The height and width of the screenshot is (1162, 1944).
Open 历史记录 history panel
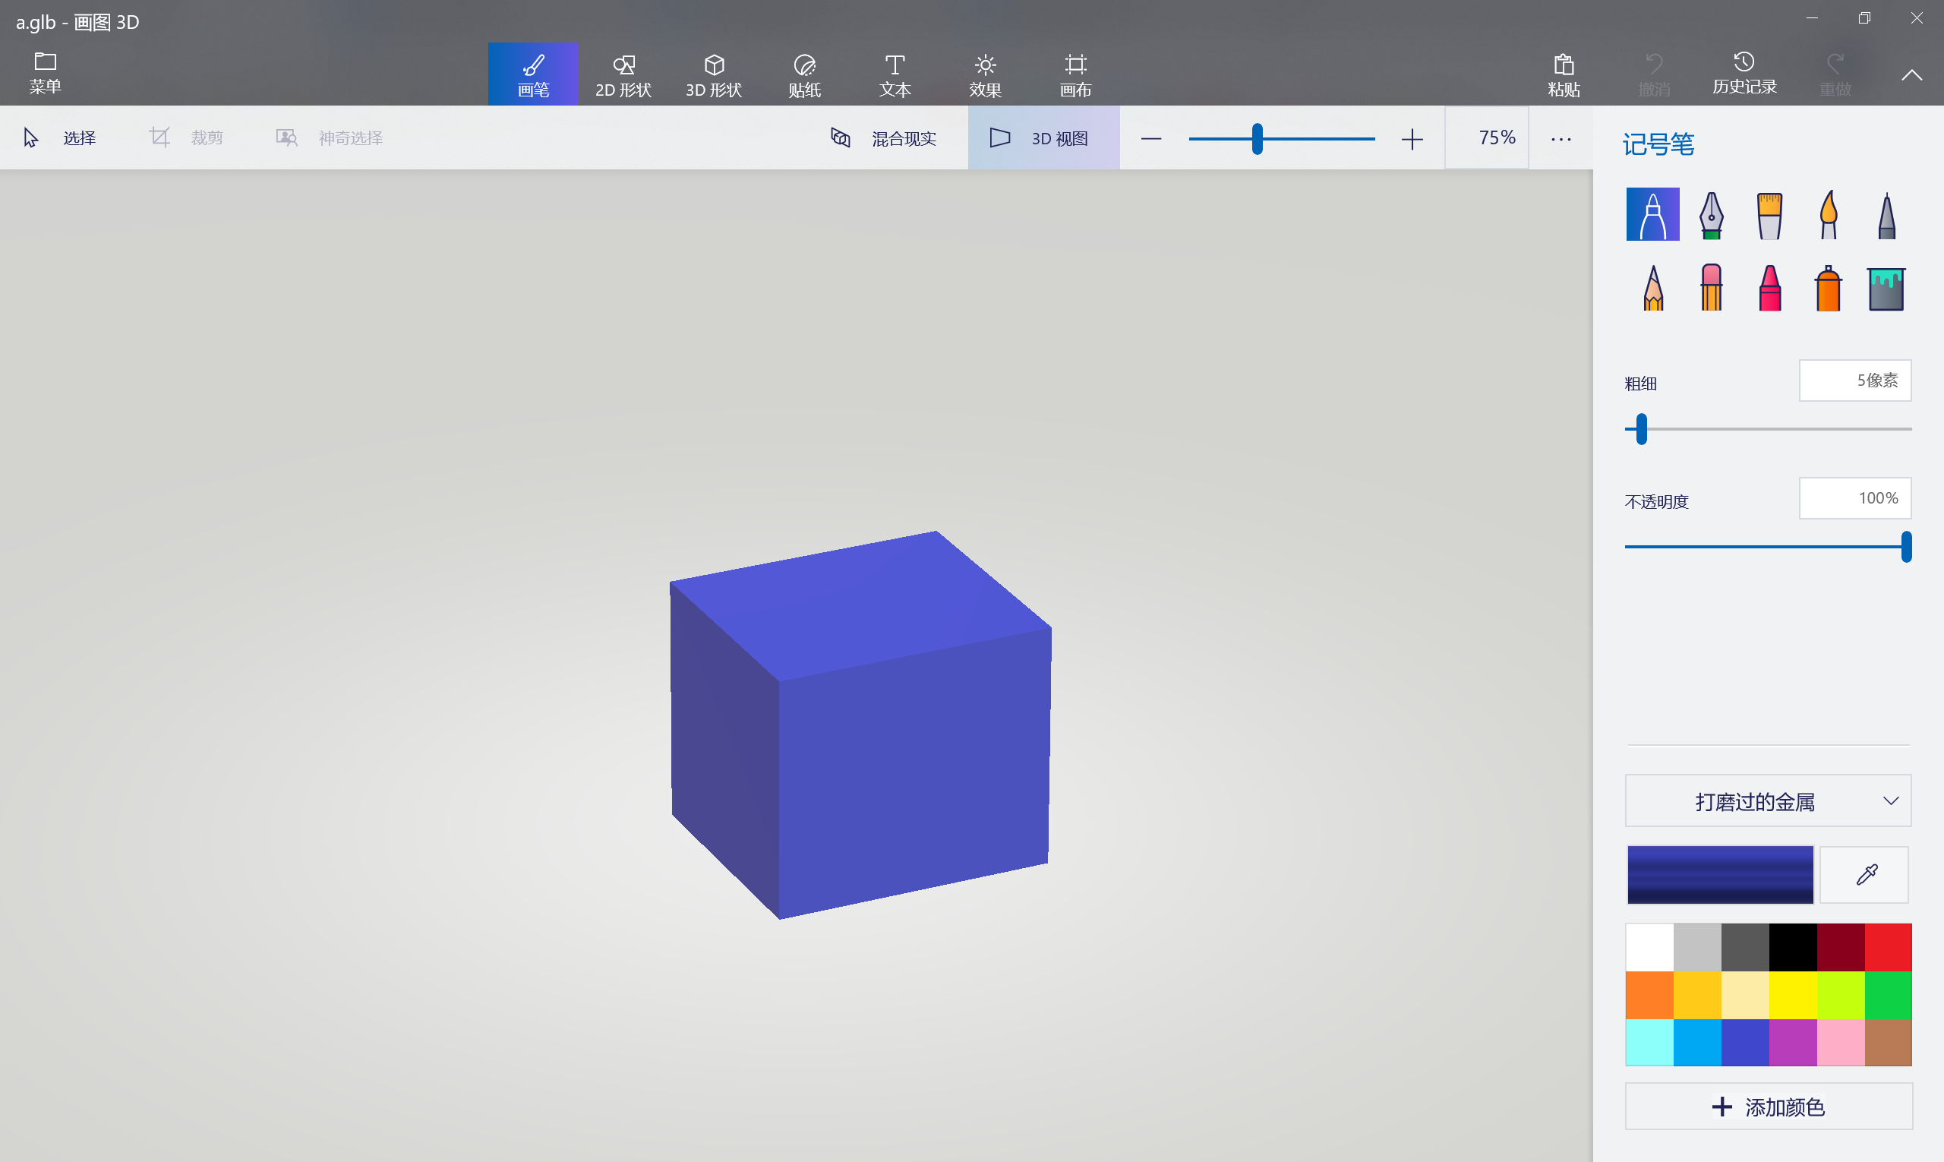pyautogui.click(x=1744, y=73)
